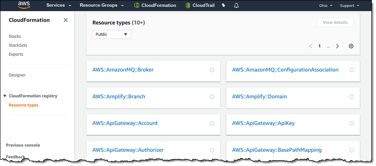Open Designer in the sidebar
Image resolution: width=376 pixels, height=166 pixels.
pos(17,75)
